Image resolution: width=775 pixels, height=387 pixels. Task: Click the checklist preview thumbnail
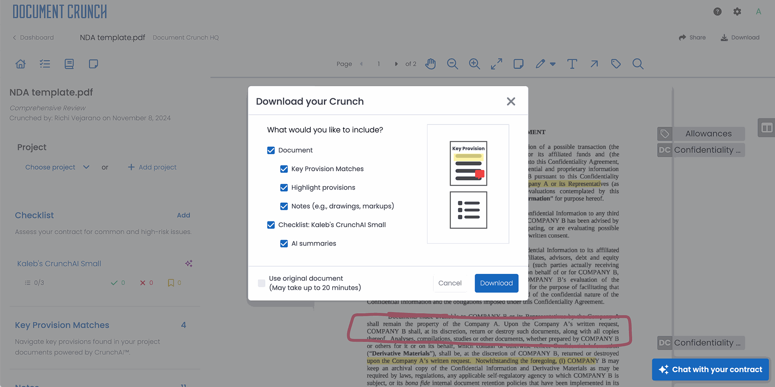coord(468,210)
